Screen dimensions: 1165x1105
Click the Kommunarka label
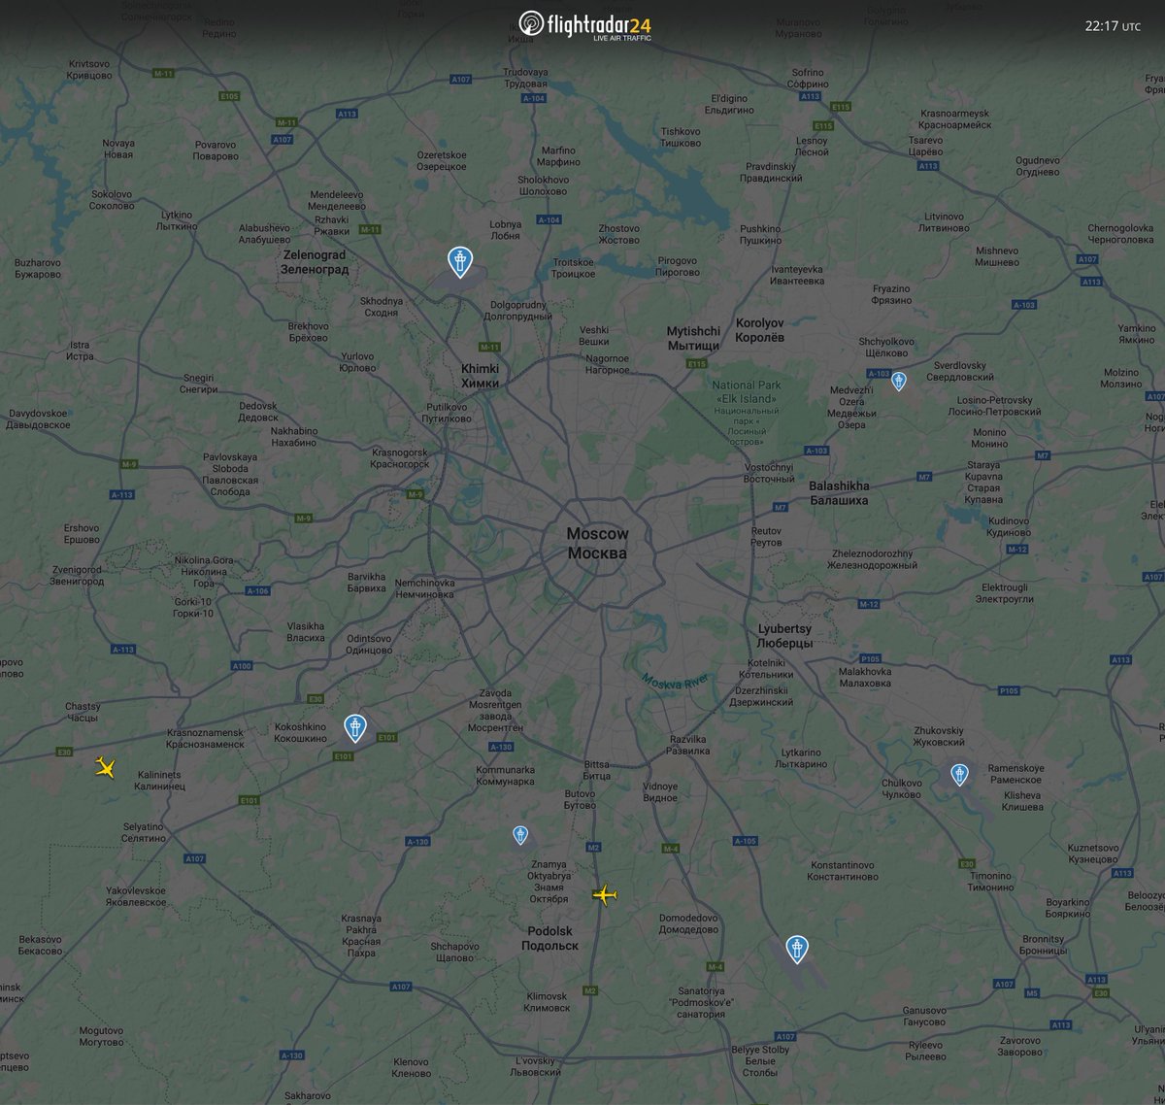(x=505, y=776)
